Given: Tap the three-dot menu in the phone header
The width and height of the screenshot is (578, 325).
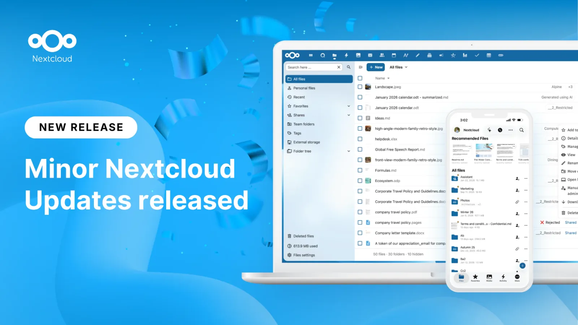Looking at the screenshot, I should 510,130.
